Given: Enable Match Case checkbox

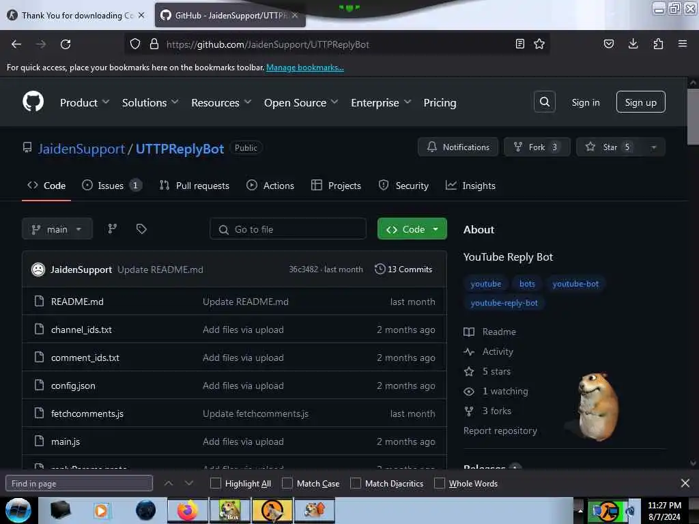Looking at the screenshot, I should click(x=287, y=483).
